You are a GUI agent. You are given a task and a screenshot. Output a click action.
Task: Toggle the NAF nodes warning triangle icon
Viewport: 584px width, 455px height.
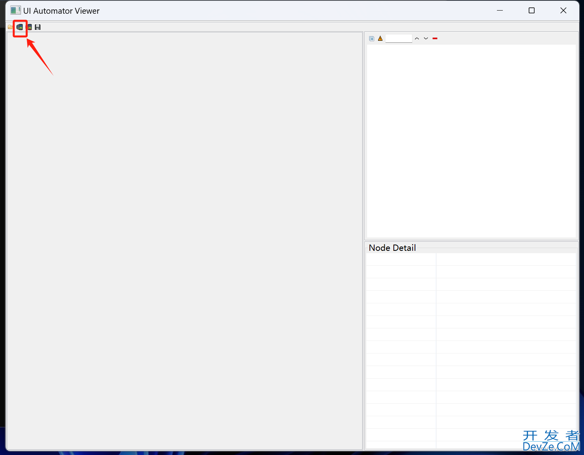(x=380, y=38)
